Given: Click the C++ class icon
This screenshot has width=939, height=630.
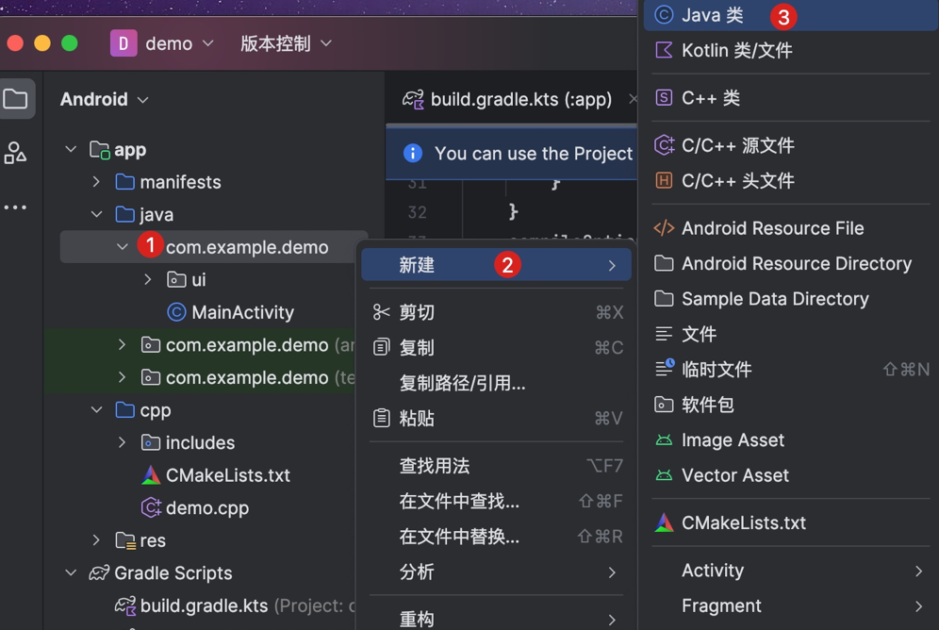Looking at the screenshot, I should [664, 98].
